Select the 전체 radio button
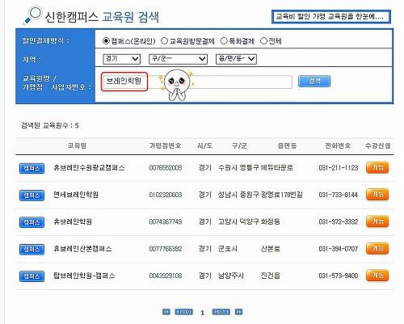 click(x=263, y=41)
